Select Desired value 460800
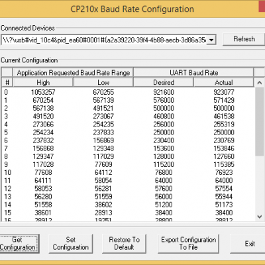 pos(164,116)
